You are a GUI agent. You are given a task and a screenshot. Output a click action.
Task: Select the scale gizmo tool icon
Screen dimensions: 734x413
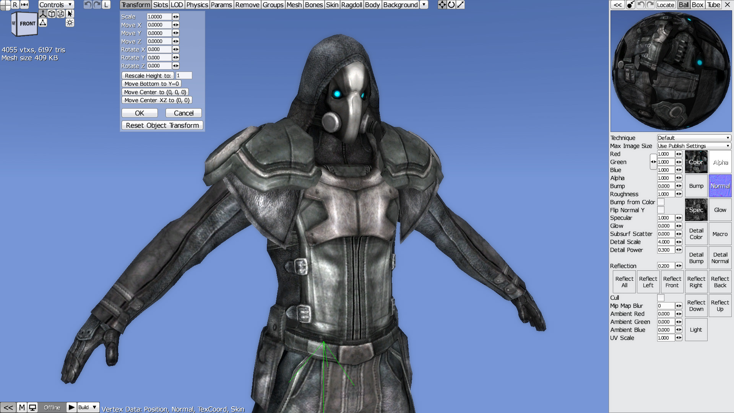point(460,5)
